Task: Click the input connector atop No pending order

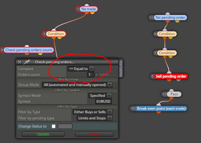Action: pos(167,14)
